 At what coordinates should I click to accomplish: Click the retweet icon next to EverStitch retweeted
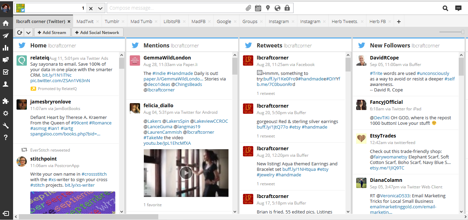point(24,150)
